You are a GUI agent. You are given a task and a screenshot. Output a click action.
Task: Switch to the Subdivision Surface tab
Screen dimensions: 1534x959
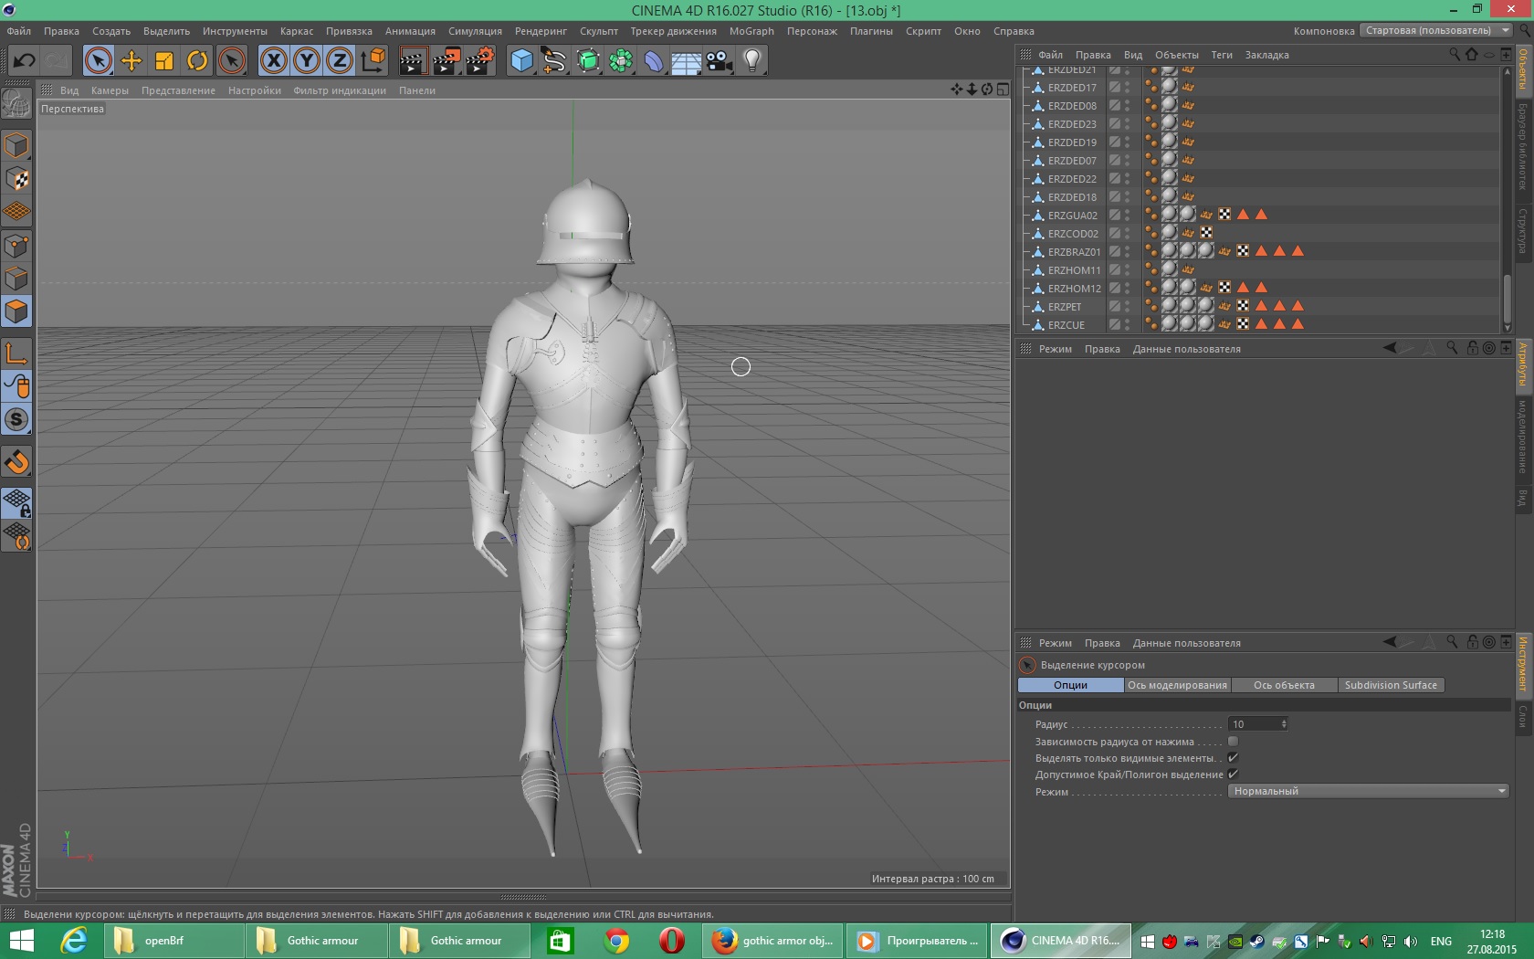click(1391, 685)
